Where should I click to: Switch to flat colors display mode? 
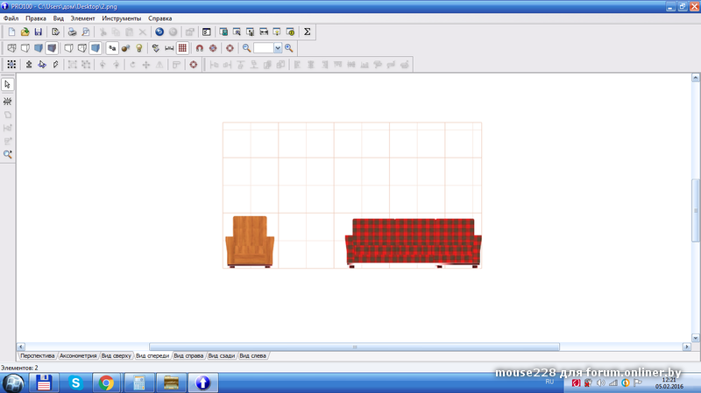point(39,48)
